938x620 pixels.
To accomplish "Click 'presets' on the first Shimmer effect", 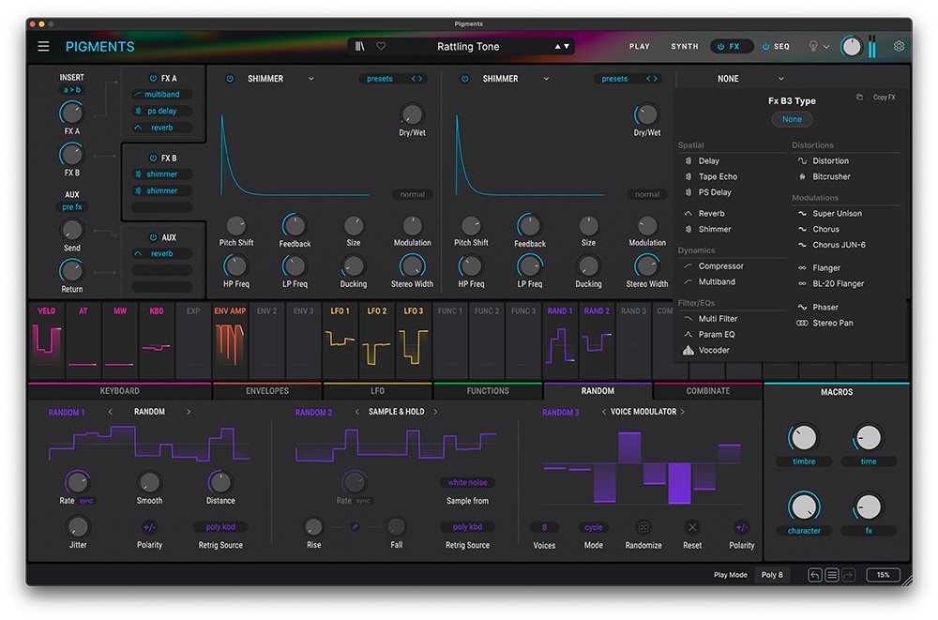I will click(x=380, y=79).
